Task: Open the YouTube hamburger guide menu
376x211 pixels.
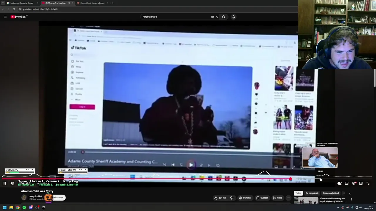Action: click(x=5, y=17)
